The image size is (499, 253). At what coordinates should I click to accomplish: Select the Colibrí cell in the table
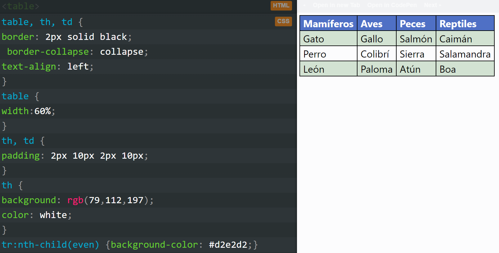tap(375, 54)
